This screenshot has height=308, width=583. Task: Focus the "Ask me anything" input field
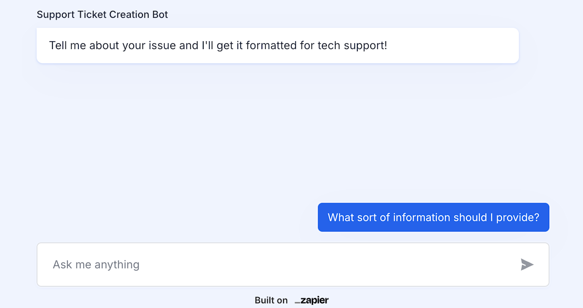[283, 264]
